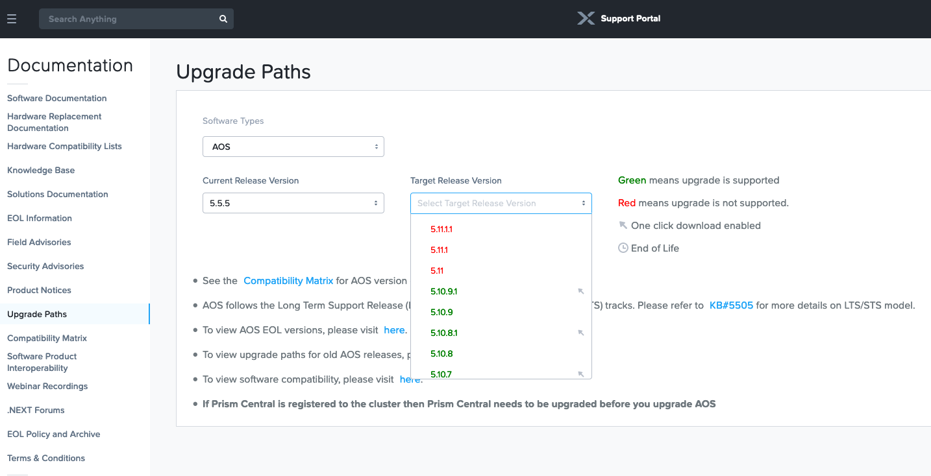Select target version 5.11
The width and height of the screenshot is (931, 476).
point(437,270)
